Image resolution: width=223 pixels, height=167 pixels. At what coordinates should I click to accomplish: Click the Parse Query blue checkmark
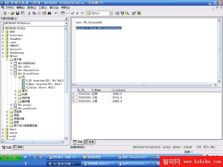pos(72,13)
